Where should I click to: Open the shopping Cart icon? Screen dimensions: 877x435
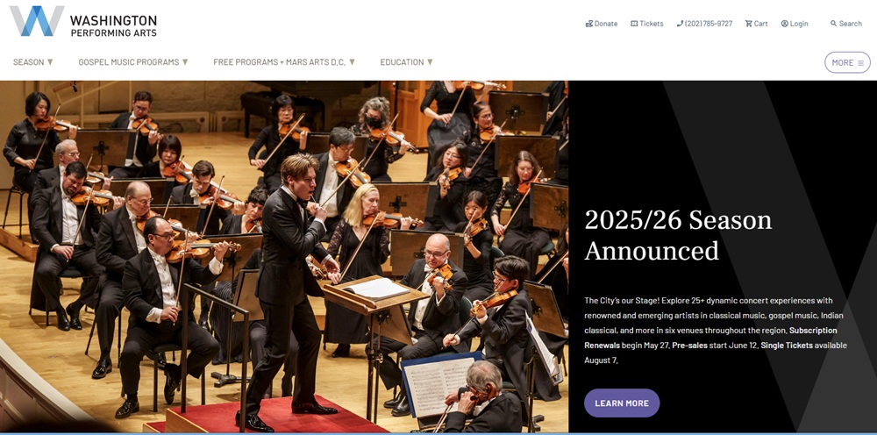click(748, 24)
